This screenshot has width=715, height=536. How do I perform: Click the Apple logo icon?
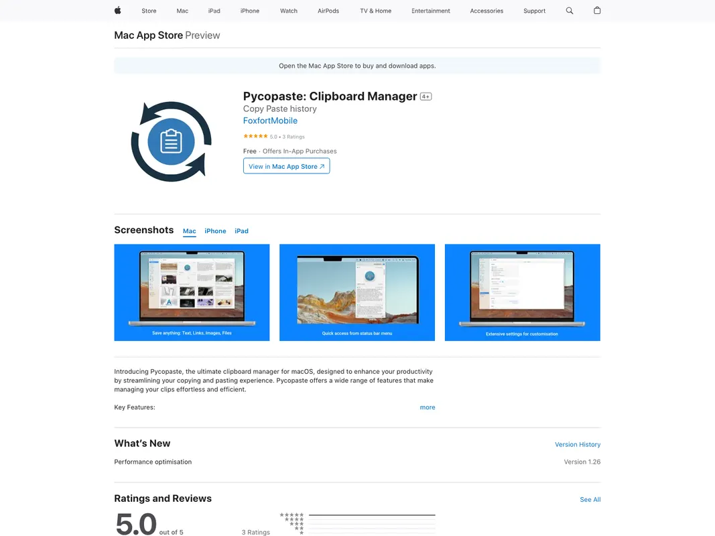coord(118,11)
